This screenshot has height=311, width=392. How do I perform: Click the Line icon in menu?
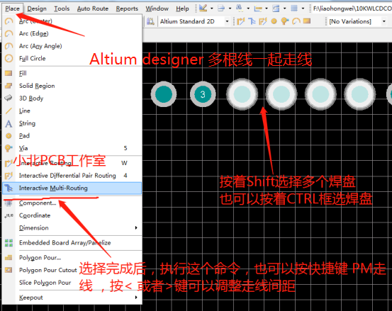(9, 111)
